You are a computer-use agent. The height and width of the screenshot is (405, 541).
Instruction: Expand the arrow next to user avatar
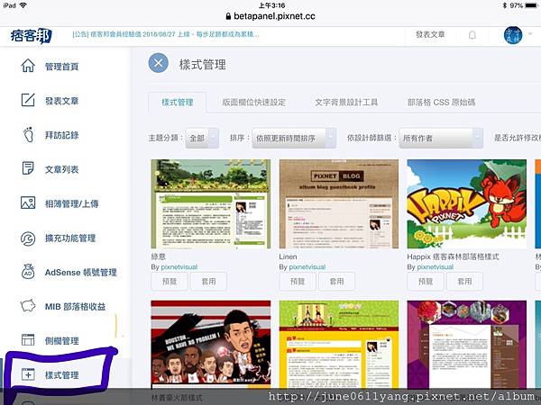tap(530, 34)
